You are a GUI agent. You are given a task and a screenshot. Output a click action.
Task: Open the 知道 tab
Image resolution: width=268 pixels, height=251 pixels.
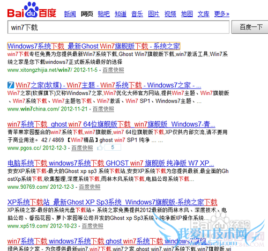pos(121,14)
